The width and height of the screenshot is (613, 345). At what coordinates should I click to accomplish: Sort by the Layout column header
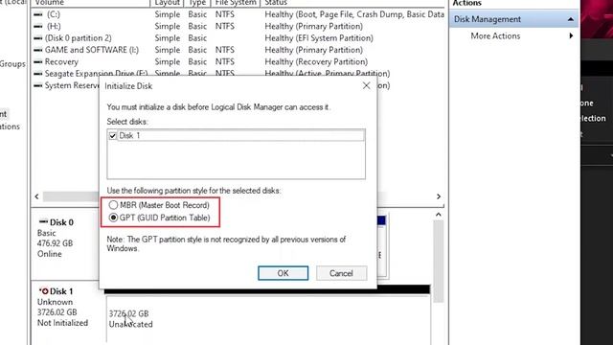click(x=167, y=3)
